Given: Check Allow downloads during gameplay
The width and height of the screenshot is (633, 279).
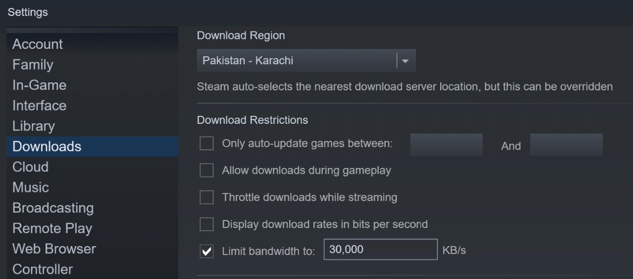Looking at the screenshot, I should click(x=206, y=171).
